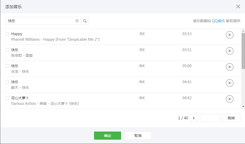Select the Happy song radio button
This screenshot has height=144, width=245.
tap(7, 34)
